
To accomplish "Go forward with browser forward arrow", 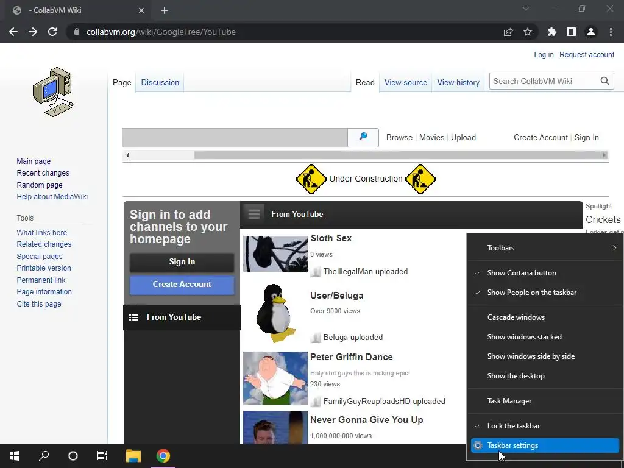I will (x=33, y=32).
